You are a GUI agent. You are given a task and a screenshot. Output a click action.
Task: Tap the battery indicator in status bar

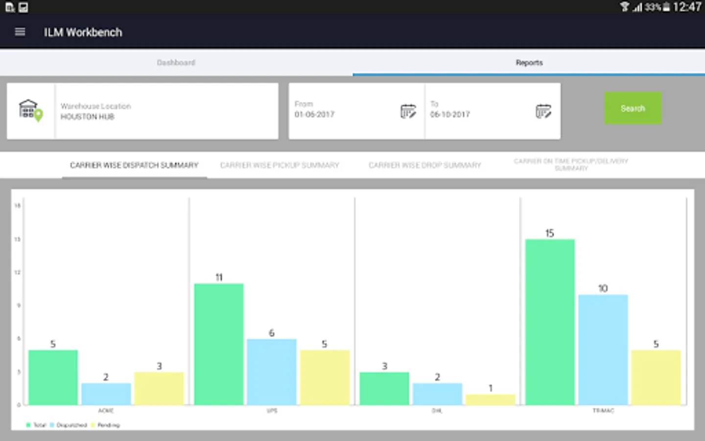click(x=666, y=7)
